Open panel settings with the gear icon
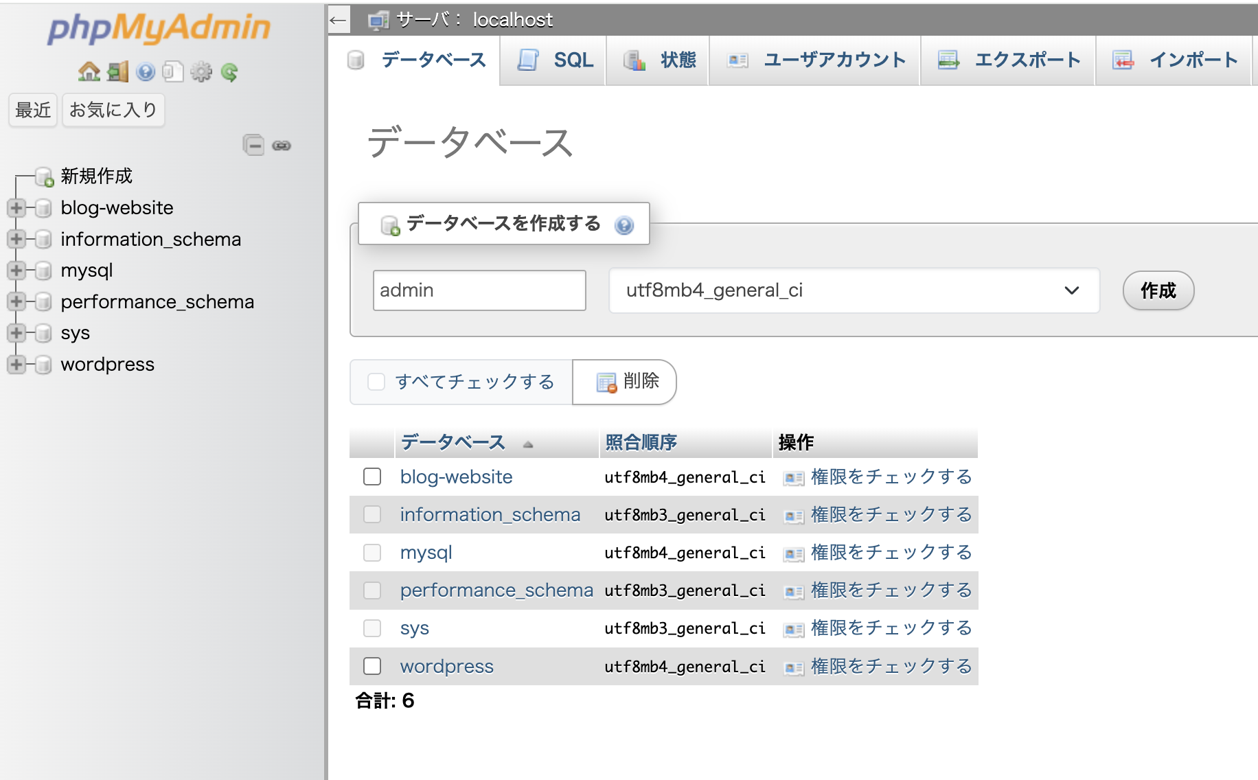Viewport: 1258px width, 780px height. coord(201,71)
